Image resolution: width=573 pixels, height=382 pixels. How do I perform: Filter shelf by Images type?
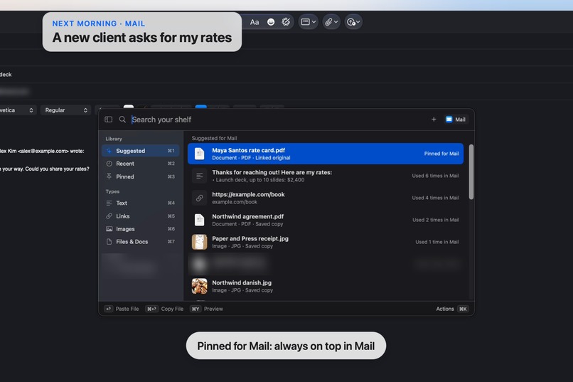141,229
